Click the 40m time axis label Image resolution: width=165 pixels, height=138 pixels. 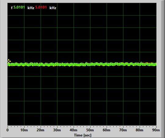pyautogui.click(x=73, y=130)
